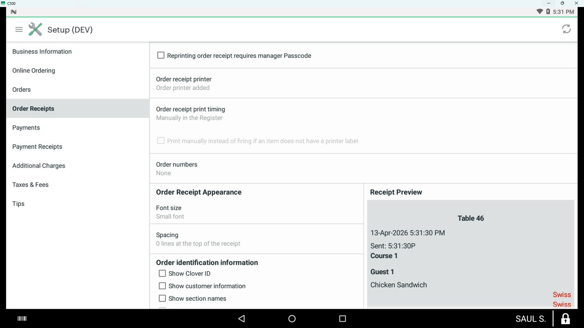Select Orders in sidebar

78,89
